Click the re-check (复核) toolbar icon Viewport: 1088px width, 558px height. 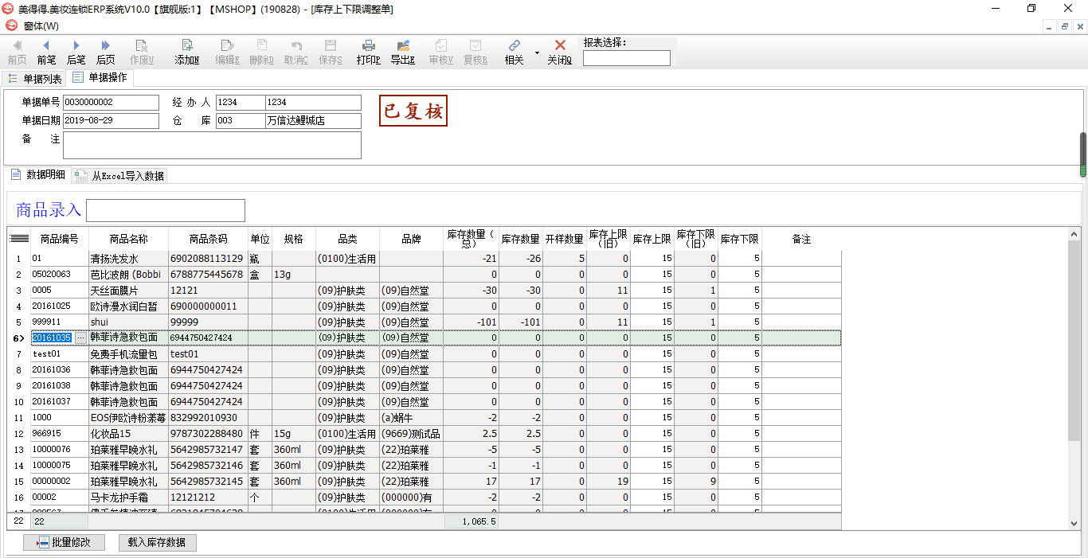click(475, 46)
